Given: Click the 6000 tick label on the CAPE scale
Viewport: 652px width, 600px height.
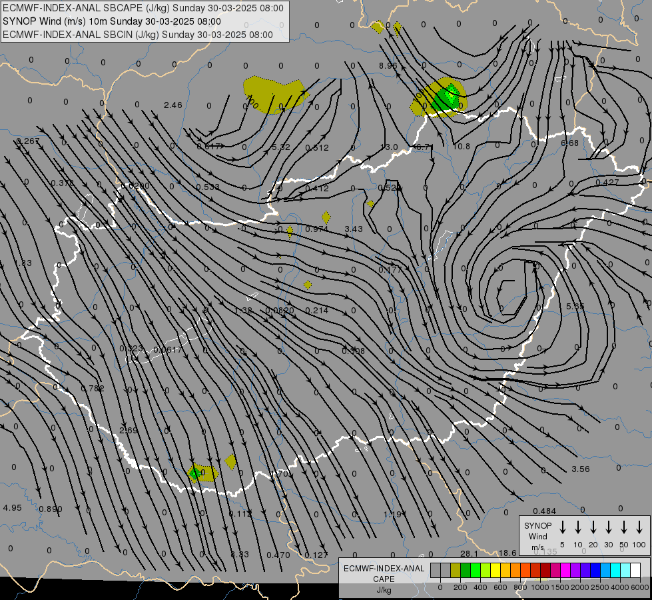Looking at the screenshot, I should (x=640, y=587).
